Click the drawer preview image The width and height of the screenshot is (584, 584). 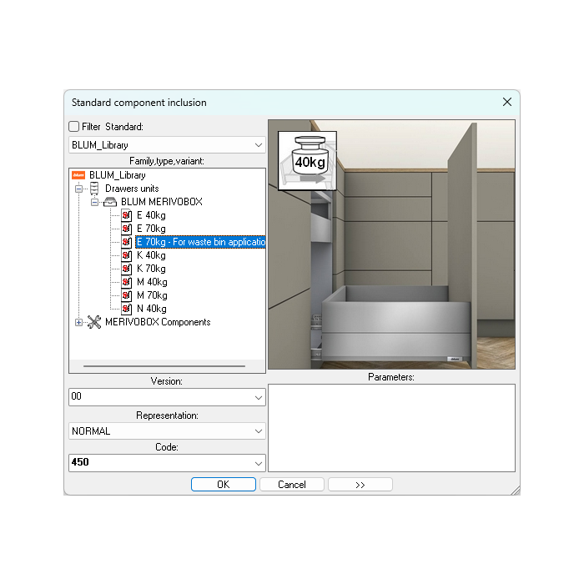coord(392,244)
